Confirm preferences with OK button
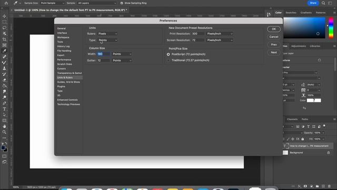Screen dimensions: 337x190 pyautogui.click(x=274, y=29)
